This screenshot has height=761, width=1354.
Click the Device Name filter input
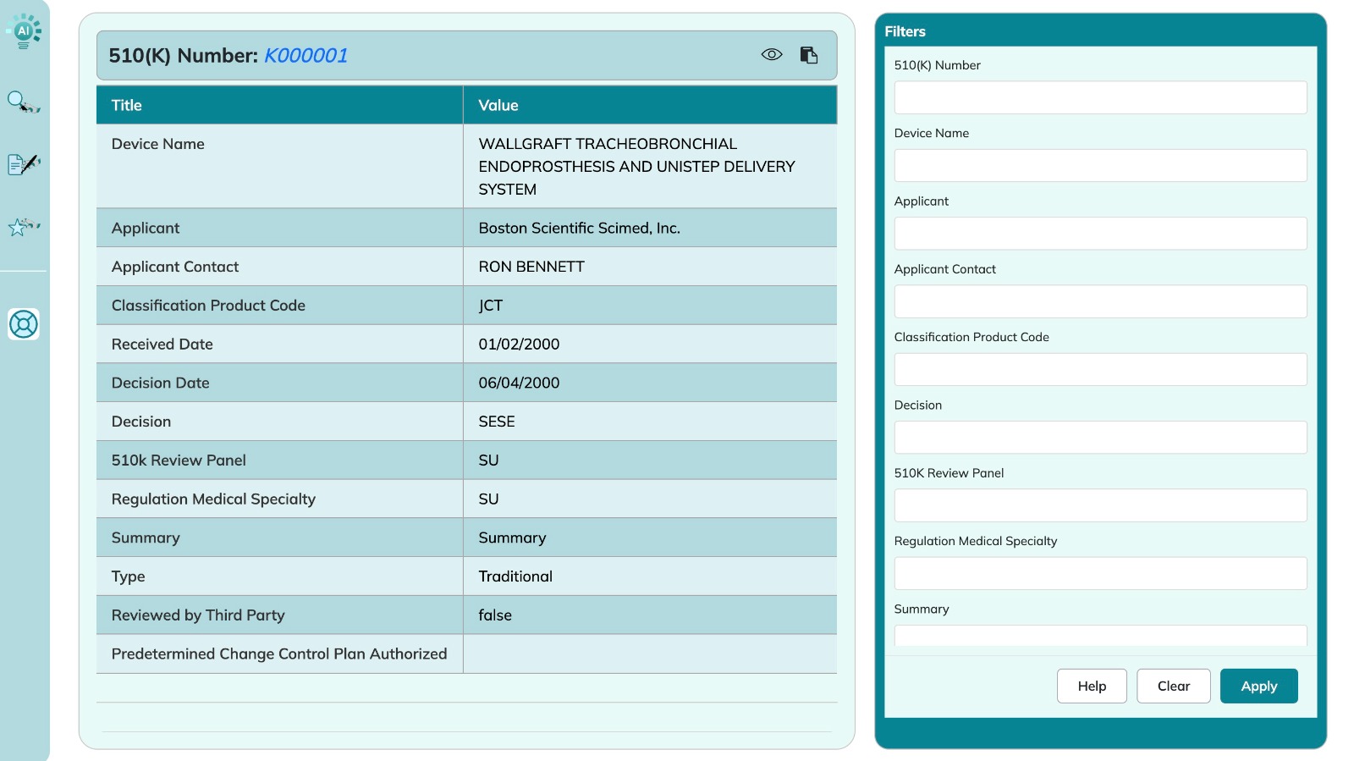1099,166
